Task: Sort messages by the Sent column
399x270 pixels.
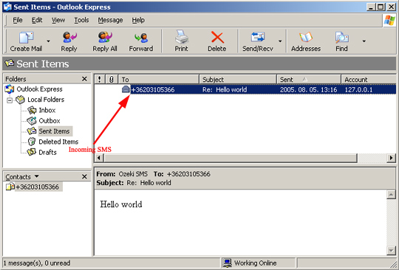Action: (309, 80)
